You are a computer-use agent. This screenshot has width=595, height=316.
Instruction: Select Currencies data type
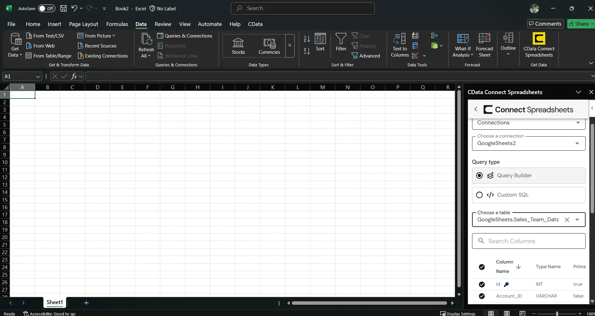269,46
